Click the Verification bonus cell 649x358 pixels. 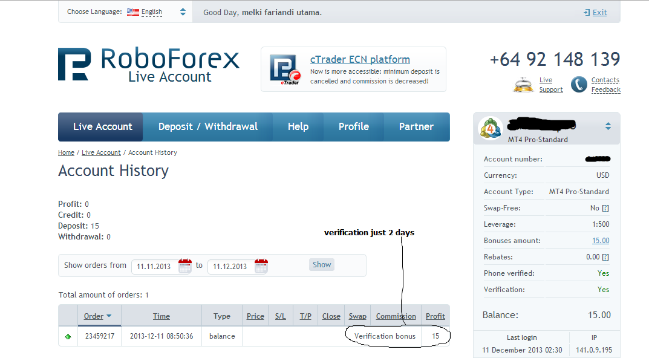pos(385,336)
